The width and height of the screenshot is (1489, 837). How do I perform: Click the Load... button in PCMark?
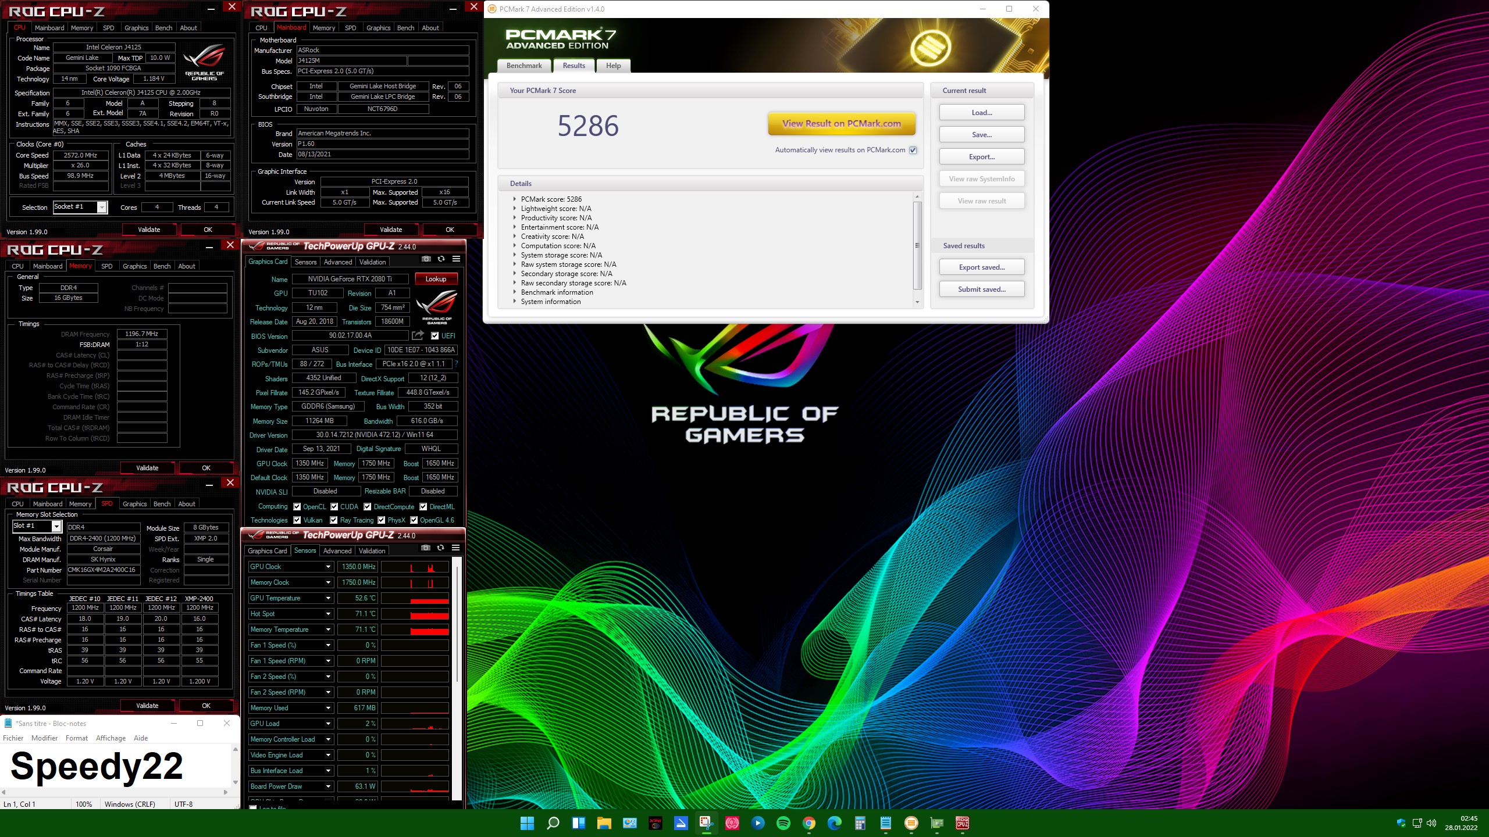click(x=982, y=113)
